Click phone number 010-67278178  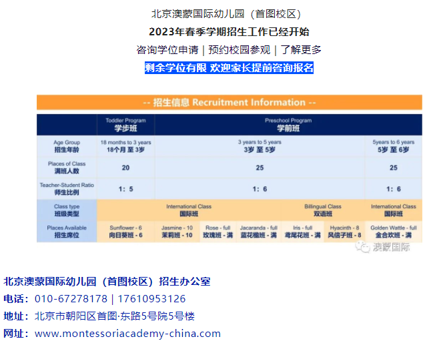click(x=71, y=298)
